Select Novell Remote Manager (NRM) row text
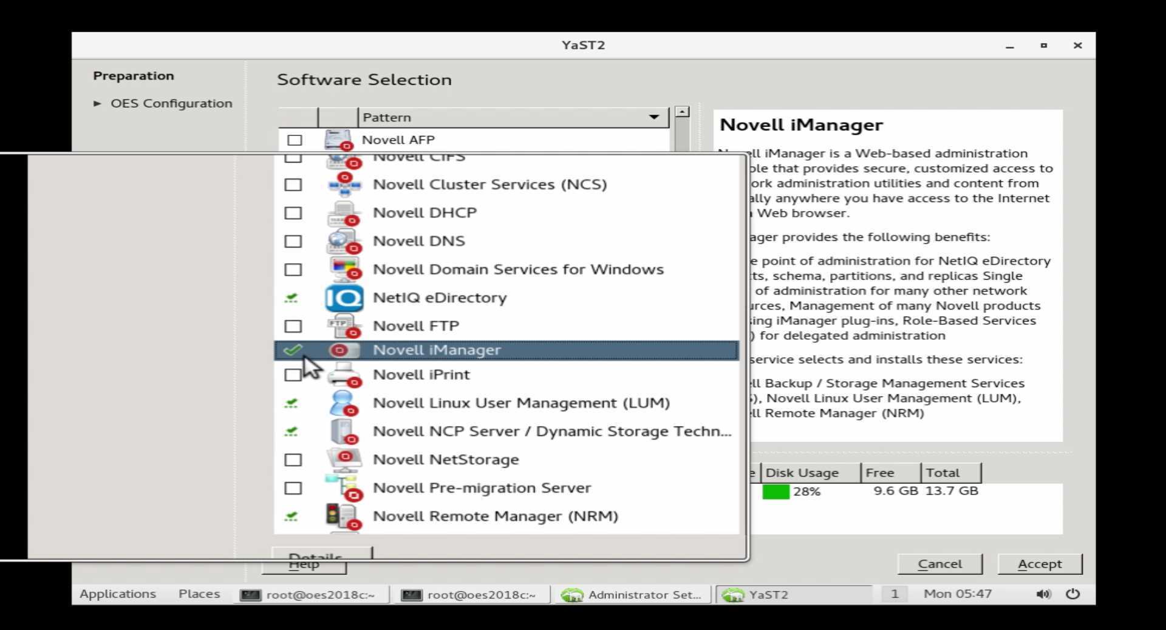Screen dimensions: 1166x630 [x=496, y=517]
